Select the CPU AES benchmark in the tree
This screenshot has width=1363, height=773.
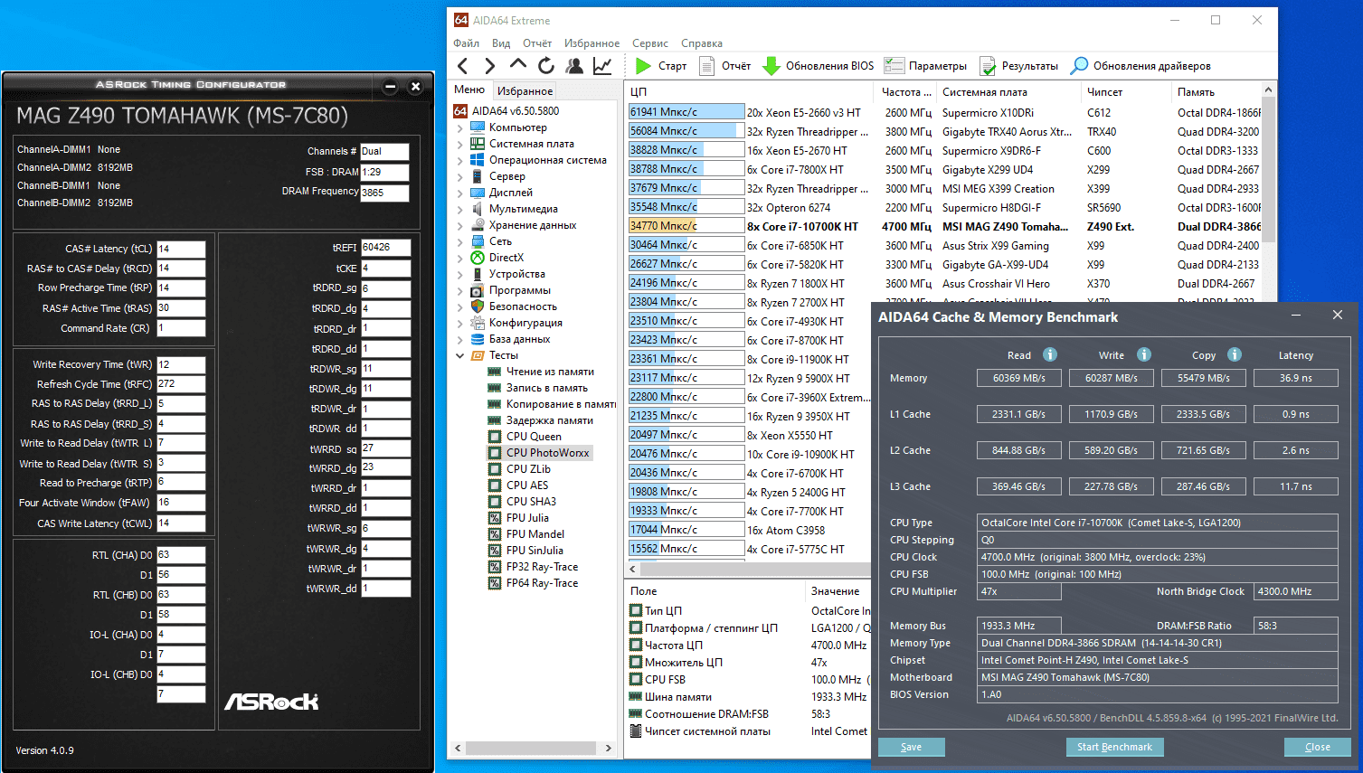pos(527,485)
